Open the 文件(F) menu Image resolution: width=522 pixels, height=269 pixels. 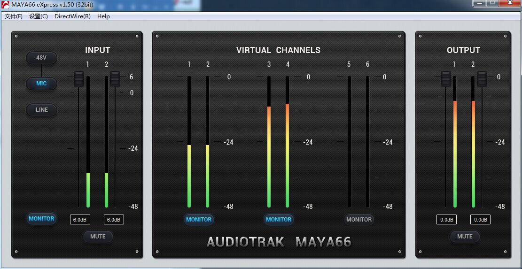pos(14,16)
